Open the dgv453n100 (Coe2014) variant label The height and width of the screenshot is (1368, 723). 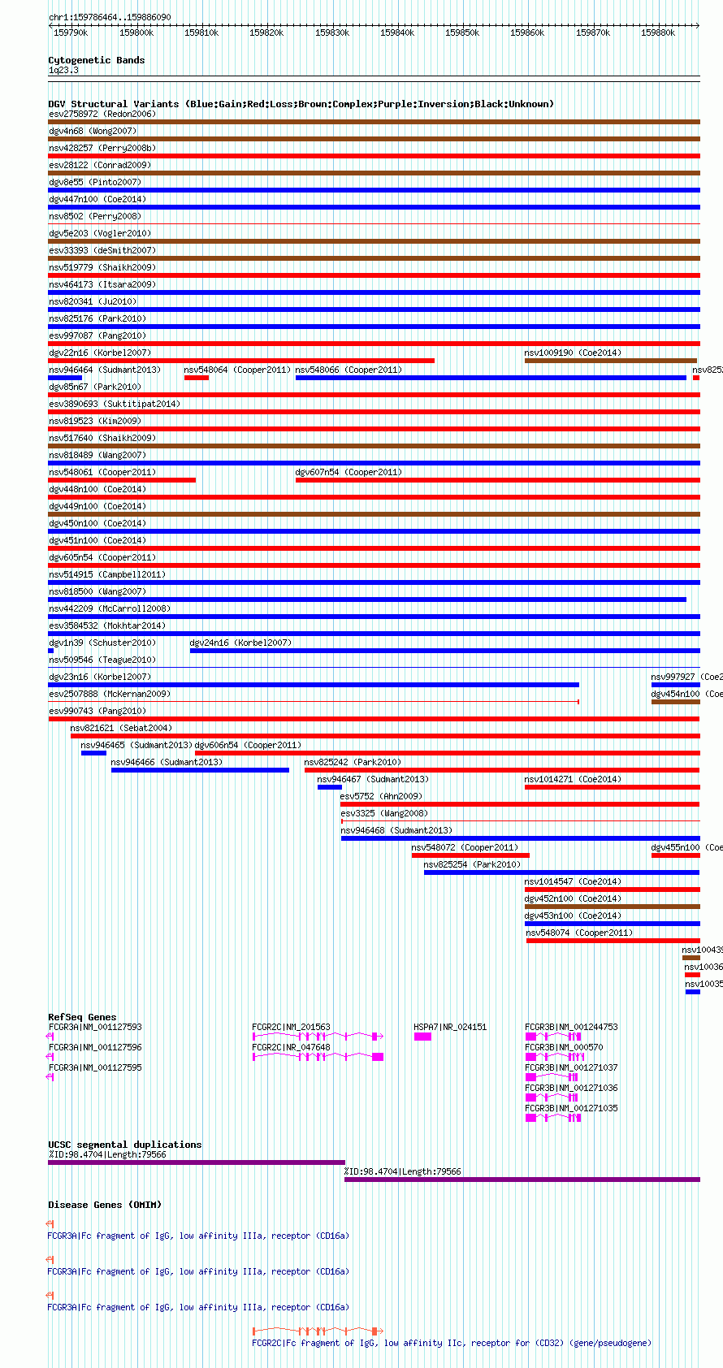573,916
